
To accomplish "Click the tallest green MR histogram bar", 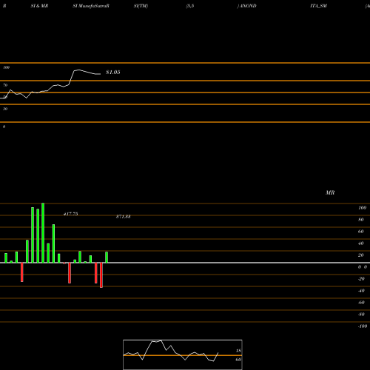I will 43,233.
